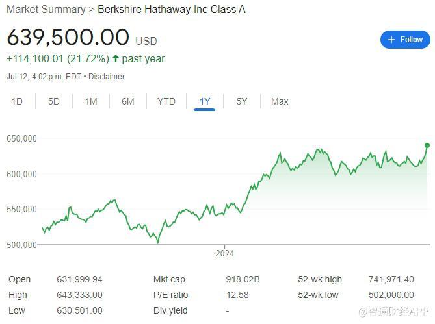The width and height of the screenshot is (435, 324).
Task: Open the Disclaimer link
Action: 107,77
